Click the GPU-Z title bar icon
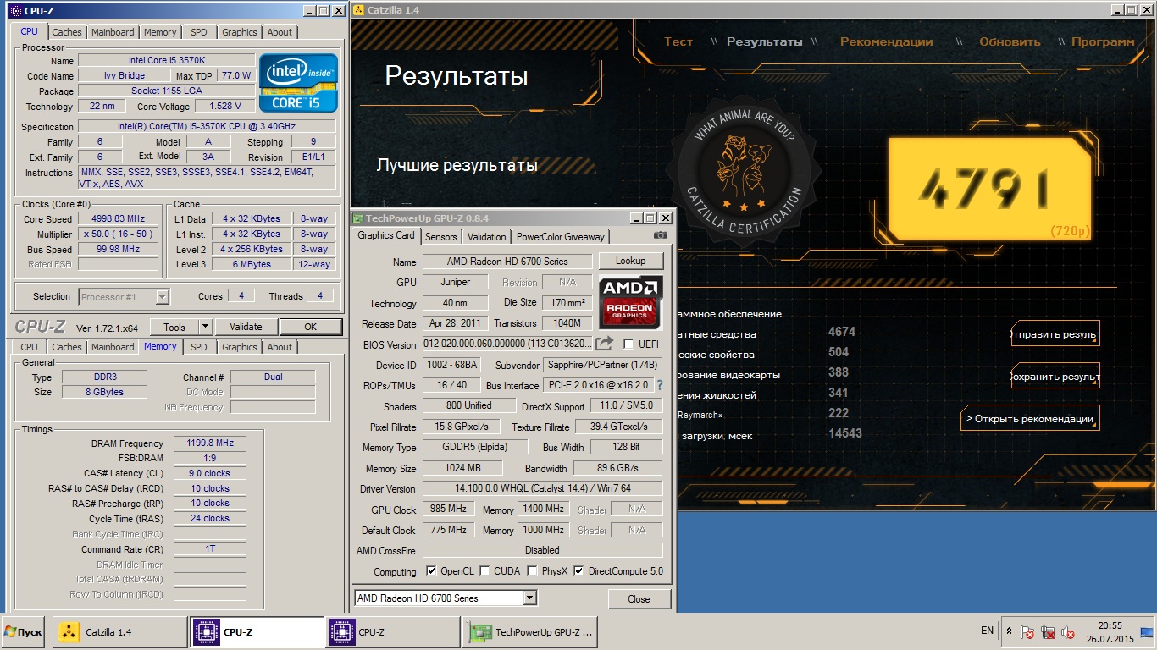The image size is (1157, 650). click(358, 218)
